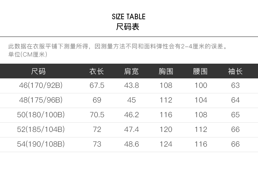Click garment length value 67.5
This screenshot has height=173, width=258.
97,86
